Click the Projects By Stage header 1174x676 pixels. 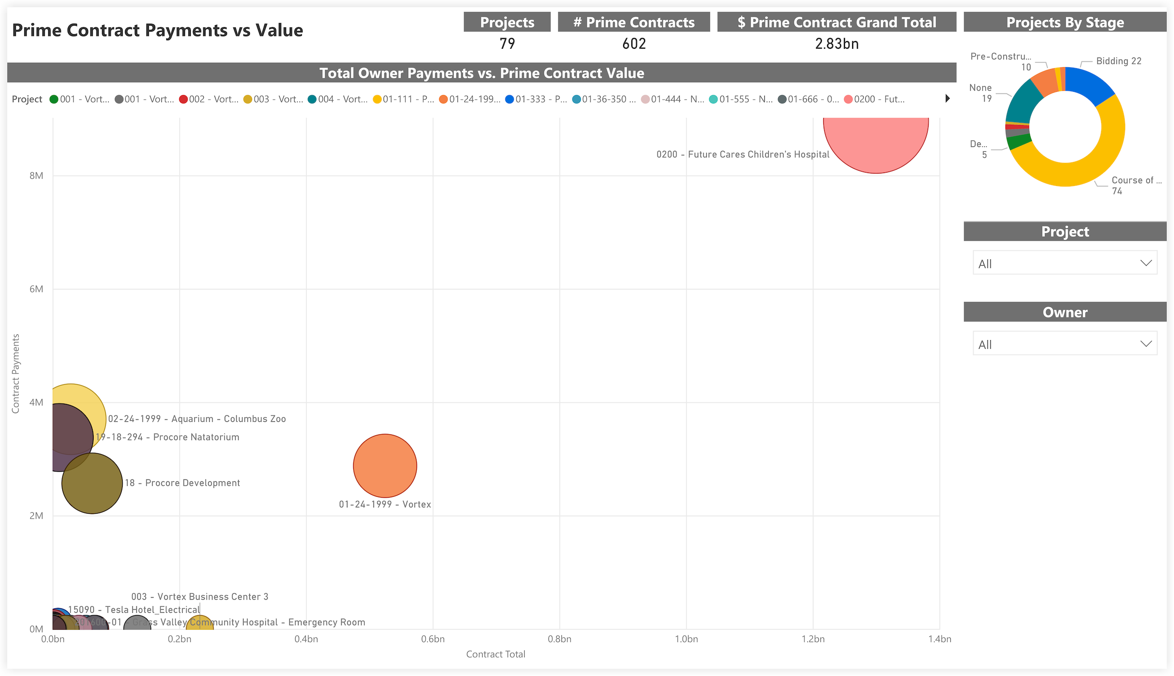point(1065,22)
